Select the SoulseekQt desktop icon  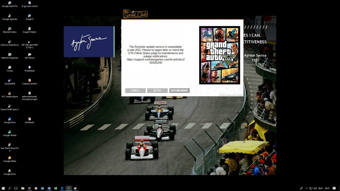10,82
